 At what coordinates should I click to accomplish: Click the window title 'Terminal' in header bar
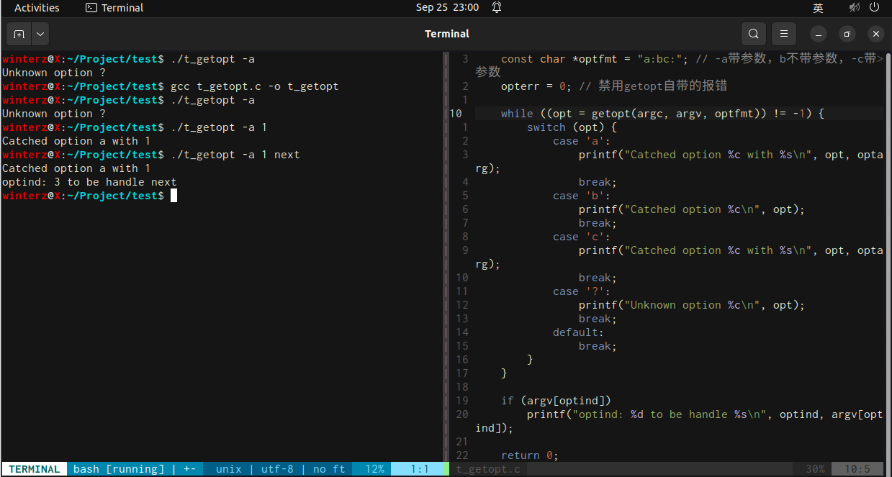point(446,34)
